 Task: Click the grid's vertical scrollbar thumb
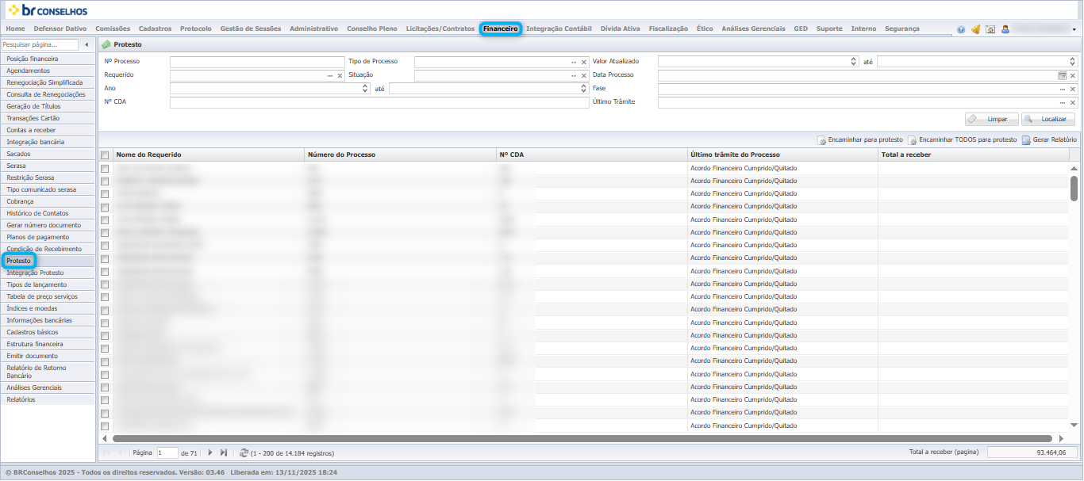(x=1074, y=189)
